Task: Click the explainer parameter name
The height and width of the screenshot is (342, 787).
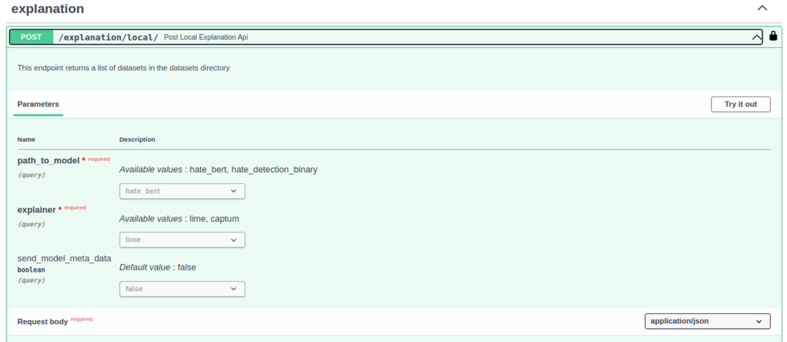Action: (x=36, y=210)
